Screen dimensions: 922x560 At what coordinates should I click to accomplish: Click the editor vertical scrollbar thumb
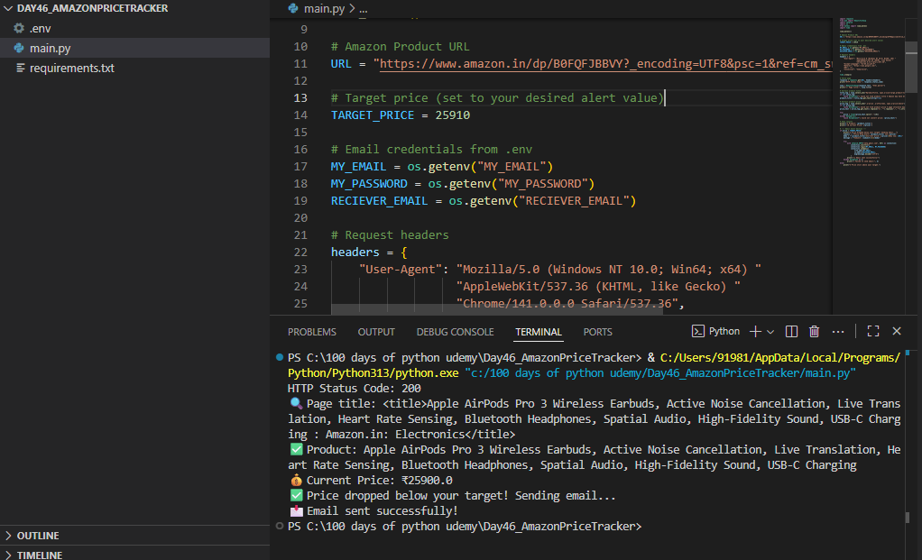pyautogui.click(x=911, y=67)
